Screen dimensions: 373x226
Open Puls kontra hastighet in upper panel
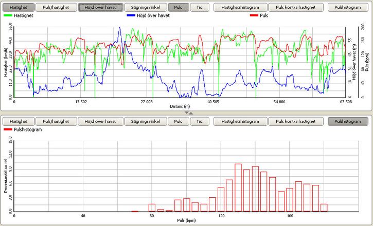pos(296,7)
